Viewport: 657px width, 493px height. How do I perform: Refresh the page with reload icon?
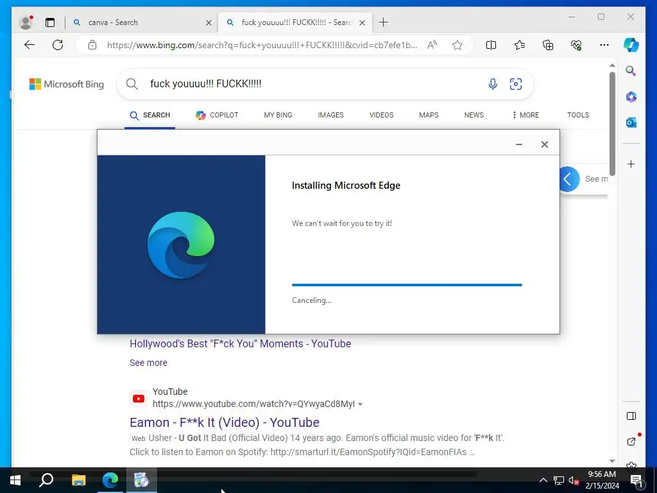click(58, 45)
